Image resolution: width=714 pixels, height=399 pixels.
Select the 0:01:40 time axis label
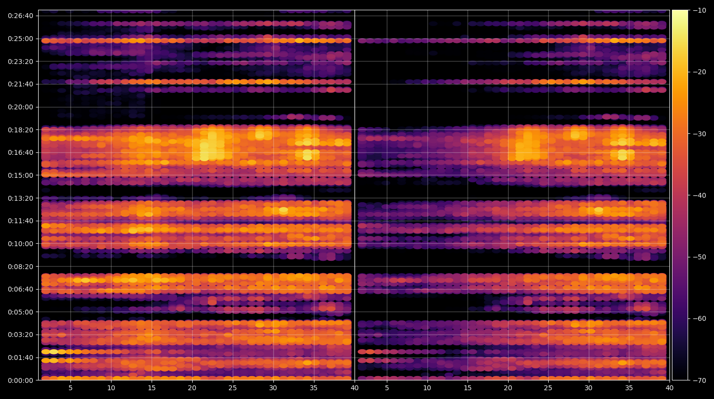click(21, 357)
